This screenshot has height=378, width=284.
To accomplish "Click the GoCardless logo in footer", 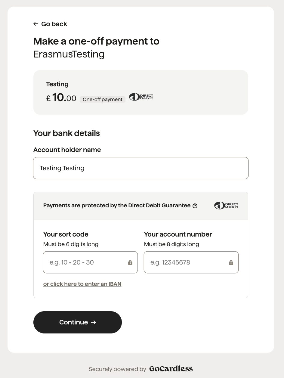I will [x=171, y=369].
